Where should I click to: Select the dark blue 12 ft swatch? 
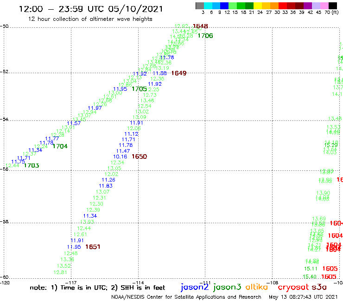click(224, 6)
